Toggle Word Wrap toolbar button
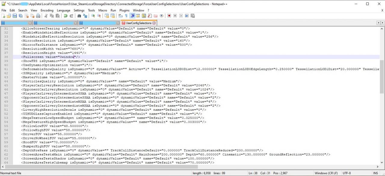This screenshot has height=176, width=385. [x=120, y=16]
